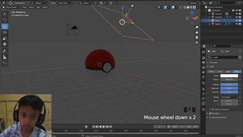This screenshot has height=137, width=243.
Task: Activate the Rotate tool
Action: pos(5,32)
